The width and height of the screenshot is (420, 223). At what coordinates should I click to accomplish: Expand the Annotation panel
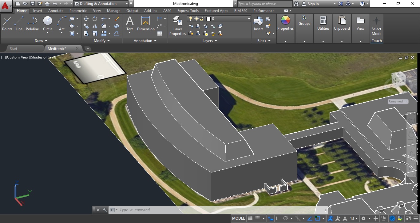pos(145,40)
